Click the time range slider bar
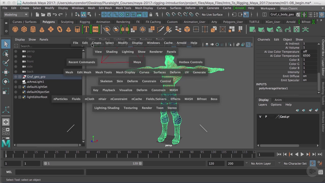 (x=93, y=163)
